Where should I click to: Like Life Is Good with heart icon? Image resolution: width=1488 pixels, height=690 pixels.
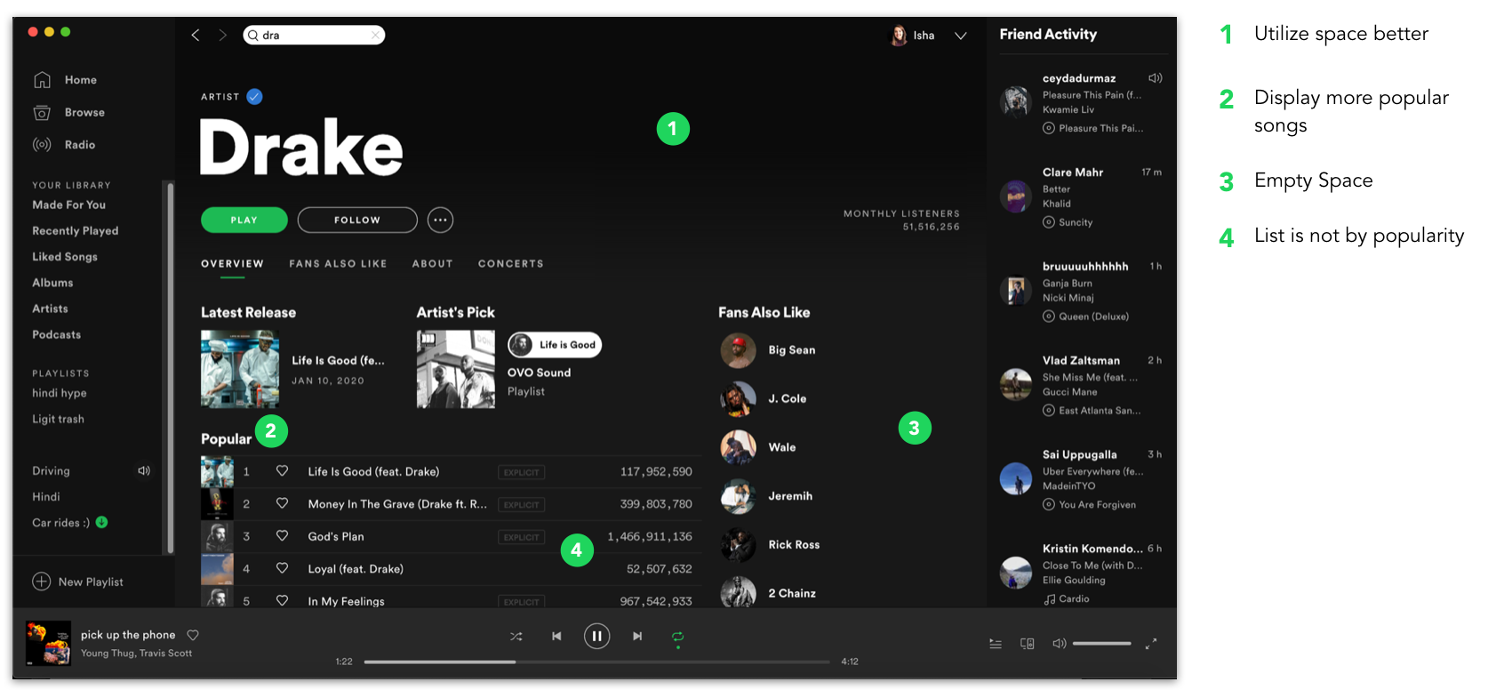[282, 471]
